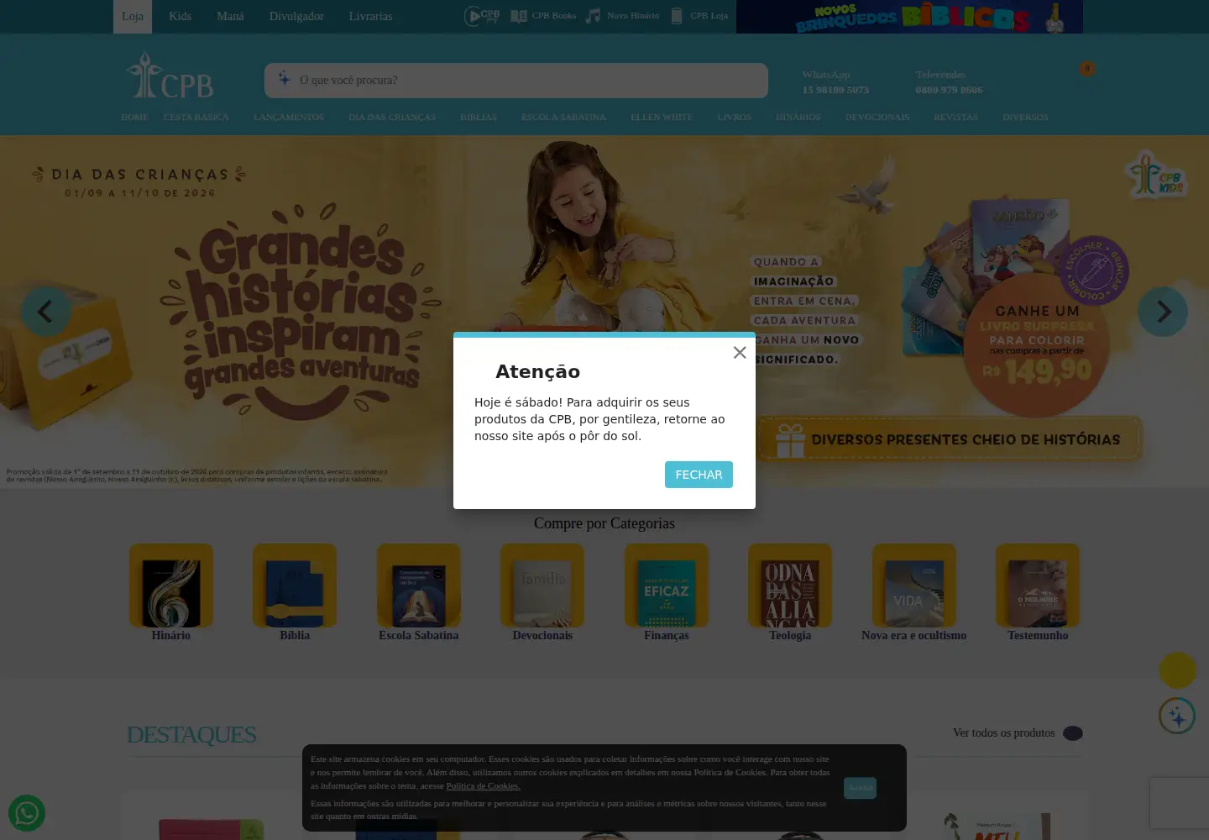This screenshot has height=840, width=1209.
Task: Open the Novos Brinquedos Bíblicos banner
Action: [x=909, y=17]
